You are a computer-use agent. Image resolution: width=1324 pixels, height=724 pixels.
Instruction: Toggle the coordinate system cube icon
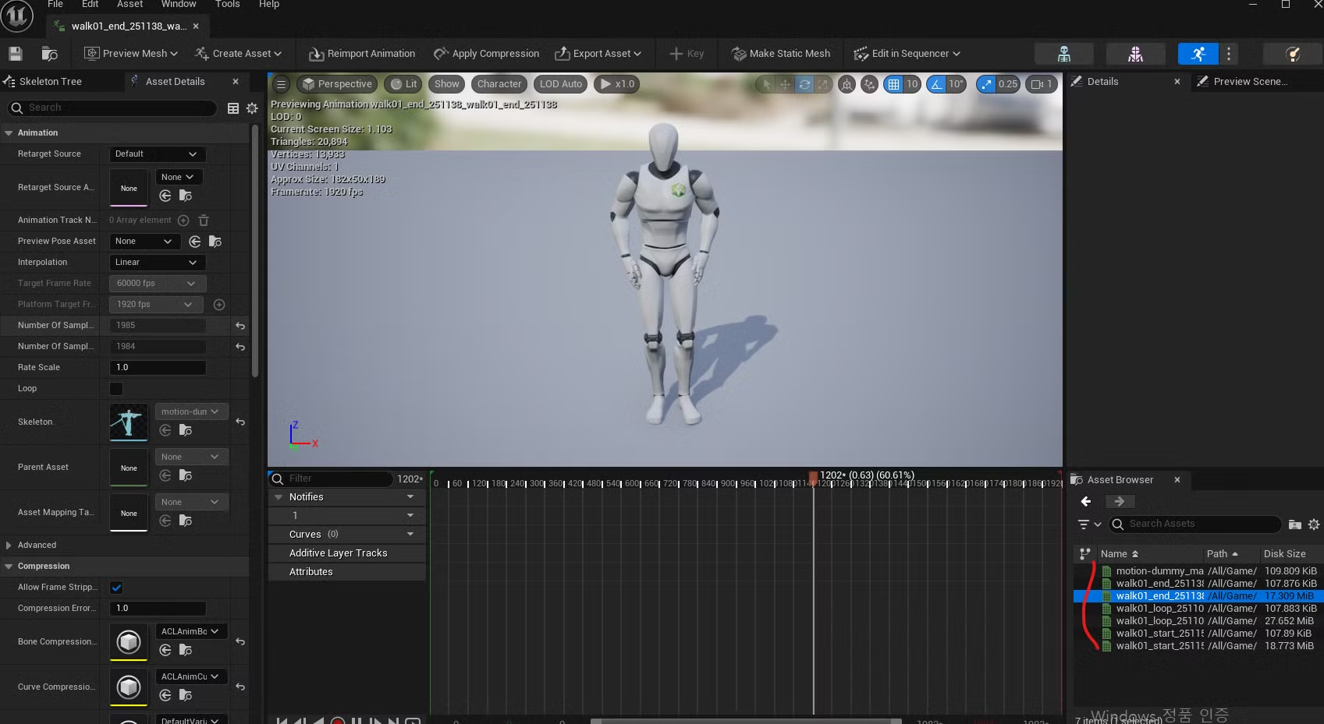[x=847, y=84]
